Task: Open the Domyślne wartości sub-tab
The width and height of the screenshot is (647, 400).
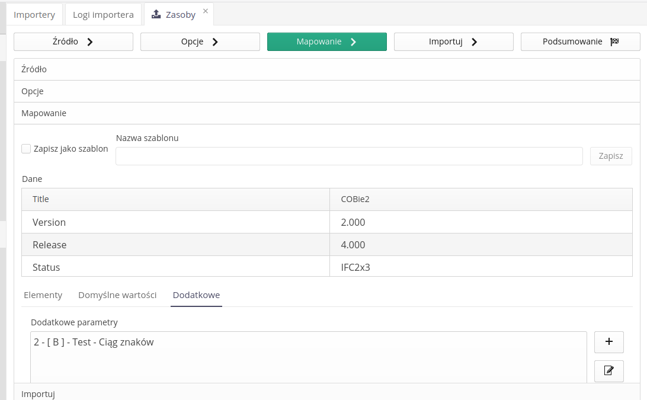Action: tap(117, 295)
